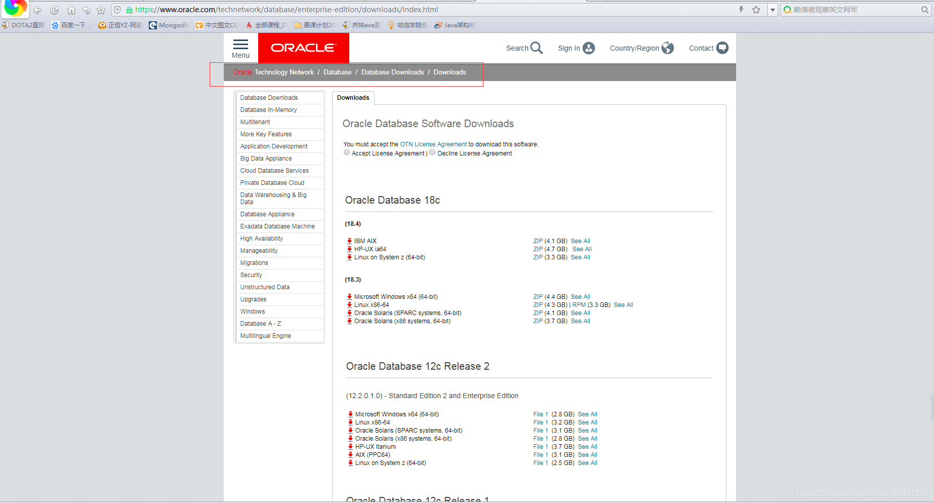Click File 1 for Microsoft Windows x64 12c
Screen dimensions: 934x503
[x=540, y=414]
